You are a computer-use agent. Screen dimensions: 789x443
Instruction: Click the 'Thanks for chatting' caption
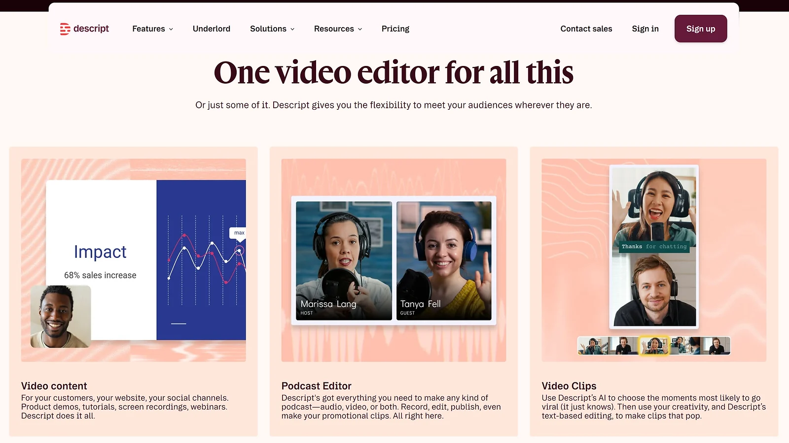(x=654, y=247)
